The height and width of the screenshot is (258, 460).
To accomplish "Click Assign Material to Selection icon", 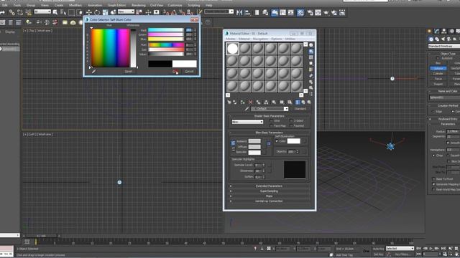I will [x=243, y=102].
